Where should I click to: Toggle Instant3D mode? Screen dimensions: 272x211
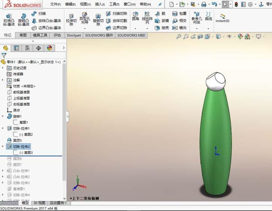click(222, 18)
